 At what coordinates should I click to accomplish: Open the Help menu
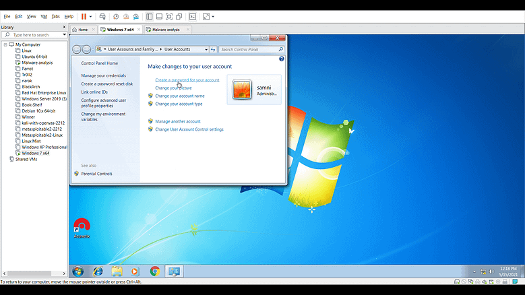pos(69,16)
